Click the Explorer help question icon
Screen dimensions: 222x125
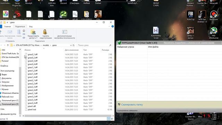click(113, 26)
